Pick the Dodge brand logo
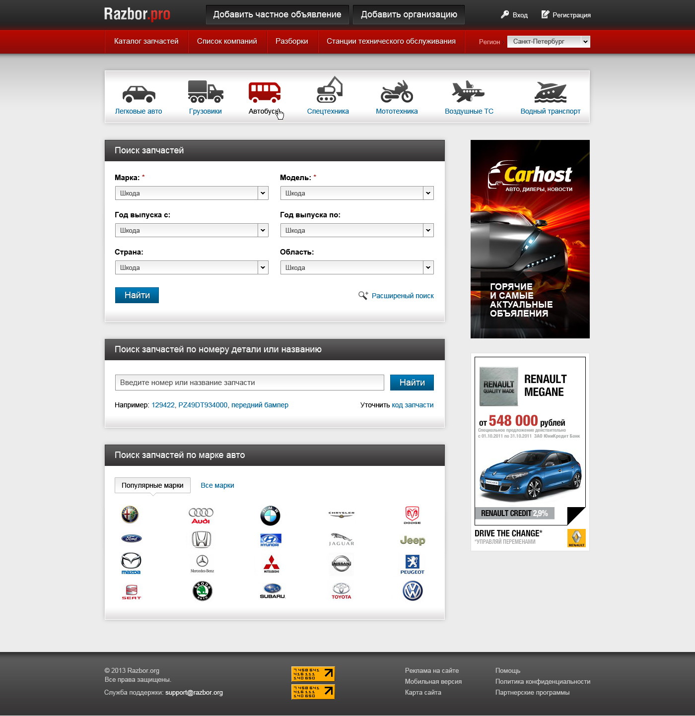The width and height of the screenshot is (695, 716). pos(412,515)
